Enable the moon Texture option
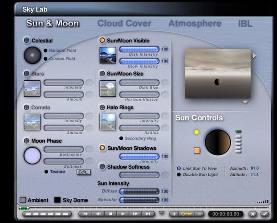The width and height of the screenshot is (277, 223). [46, 172]
